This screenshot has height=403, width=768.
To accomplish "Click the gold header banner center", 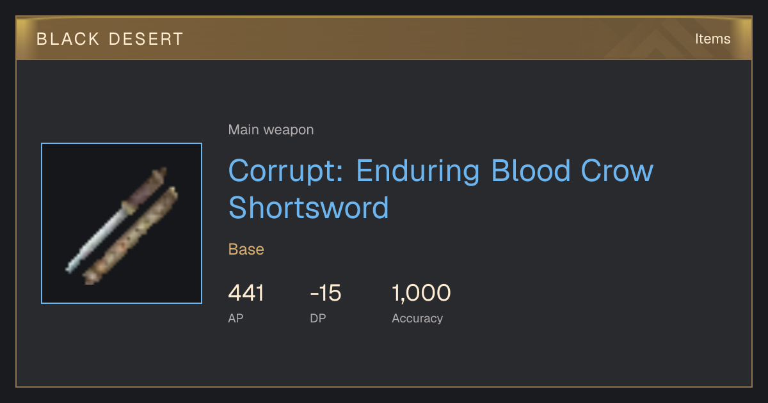I will pos(384,38).
